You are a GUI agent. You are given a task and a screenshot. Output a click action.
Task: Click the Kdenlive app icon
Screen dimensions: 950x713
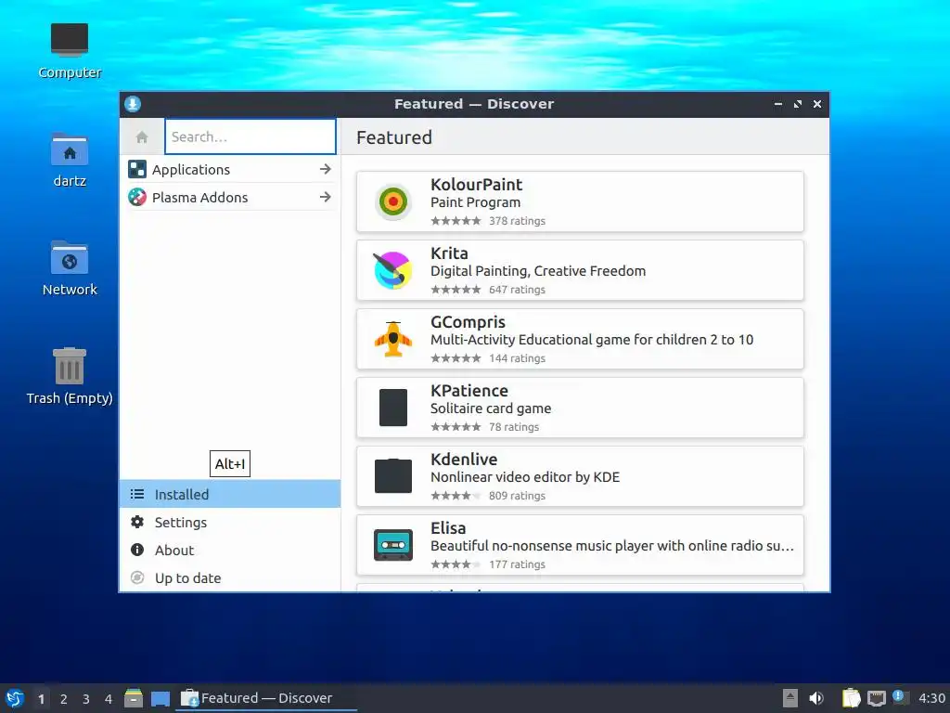click(x=393, y=476)
